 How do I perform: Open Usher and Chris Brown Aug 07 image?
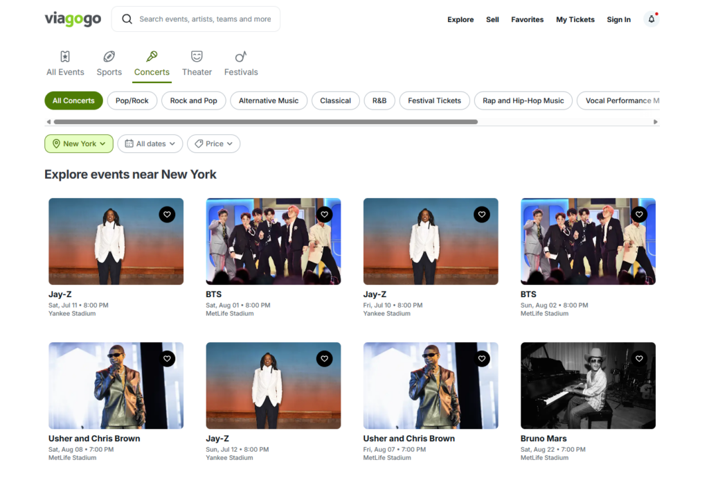(x=431, y=385)
